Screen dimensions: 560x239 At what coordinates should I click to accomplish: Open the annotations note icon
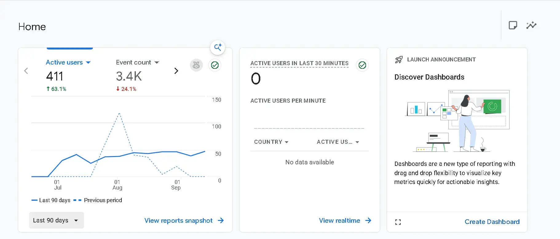[x=513, y=25]
